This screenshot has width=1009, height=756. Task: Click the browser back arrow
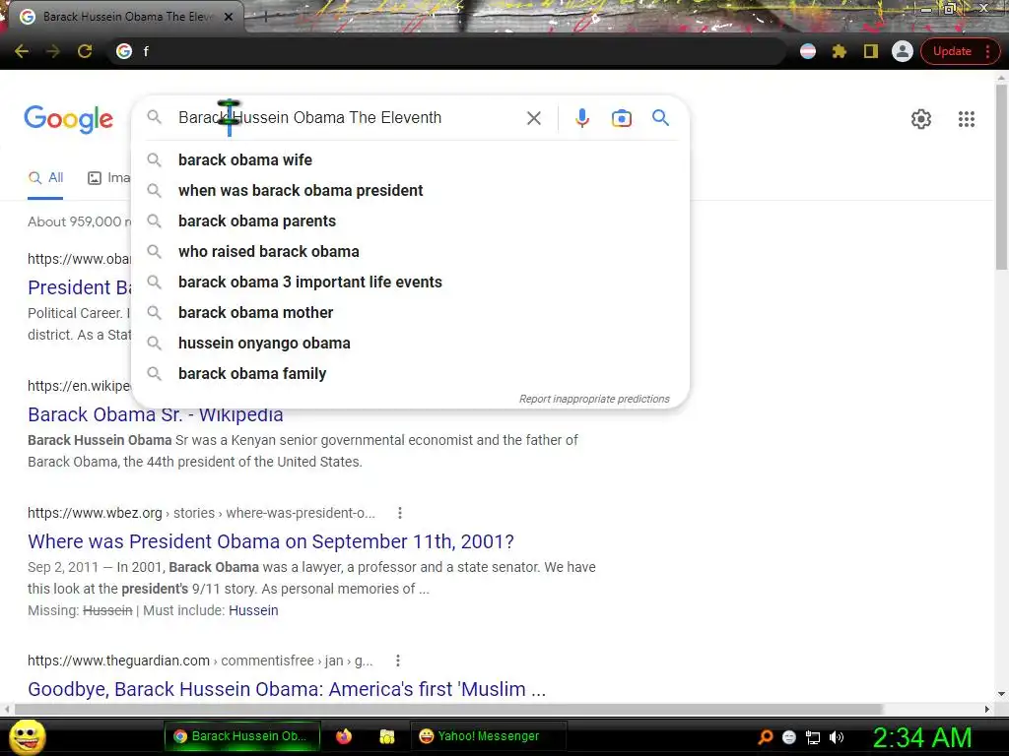point(22,51)
